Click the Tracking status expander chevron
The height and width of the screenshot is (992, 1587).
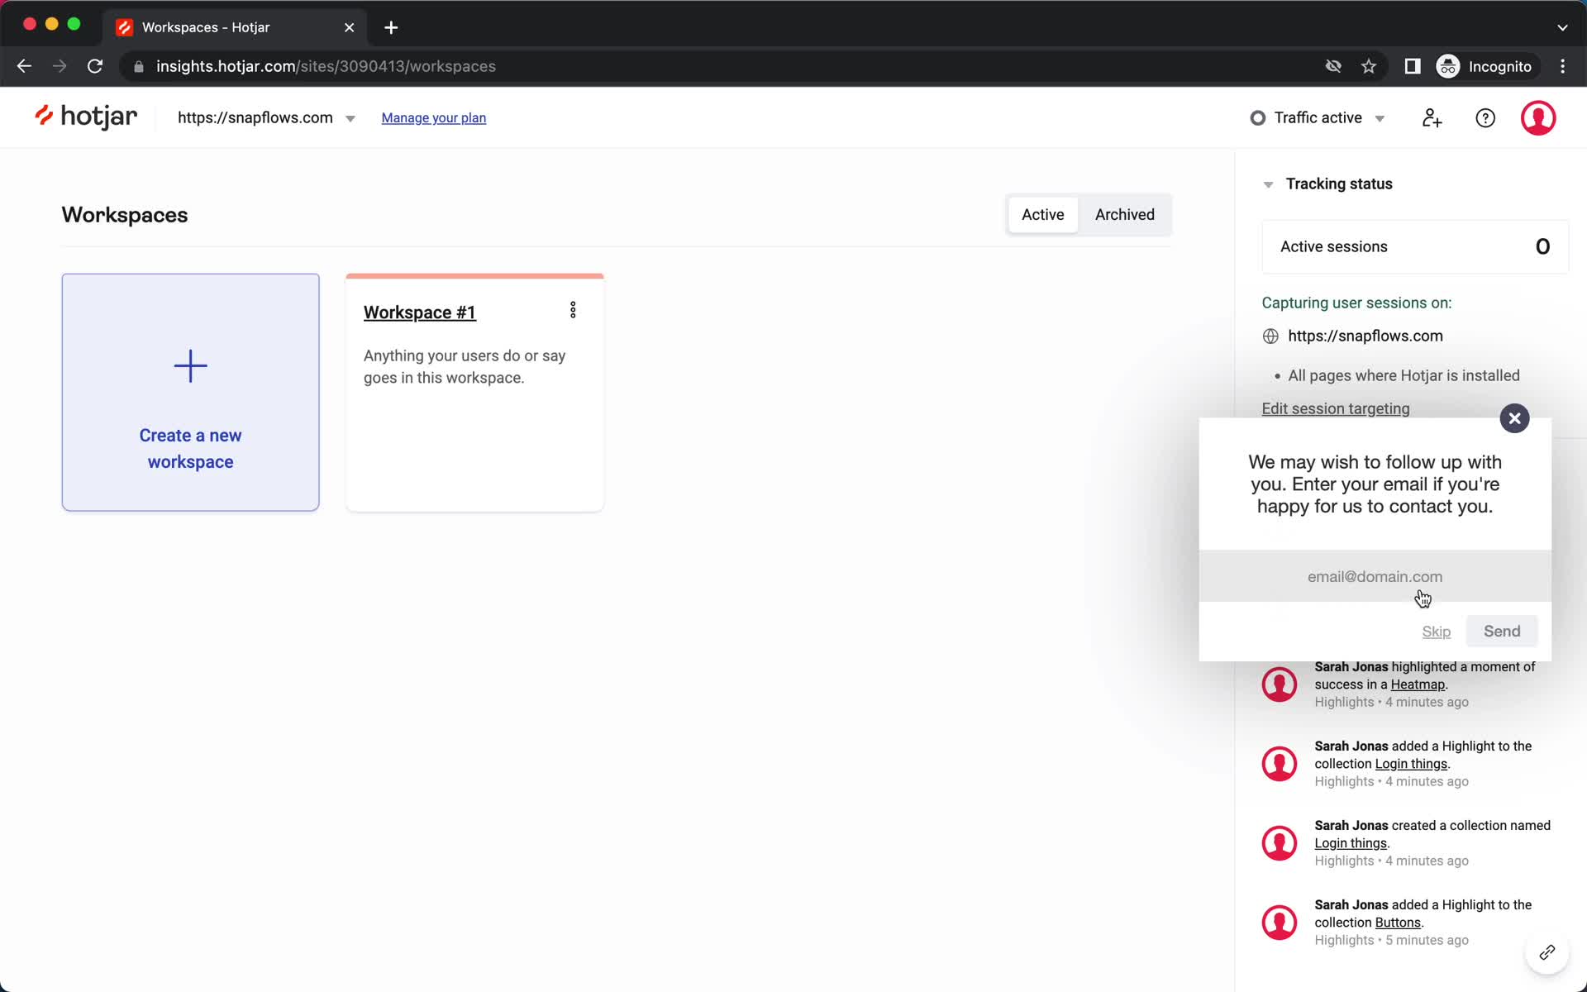[1268, 184]
